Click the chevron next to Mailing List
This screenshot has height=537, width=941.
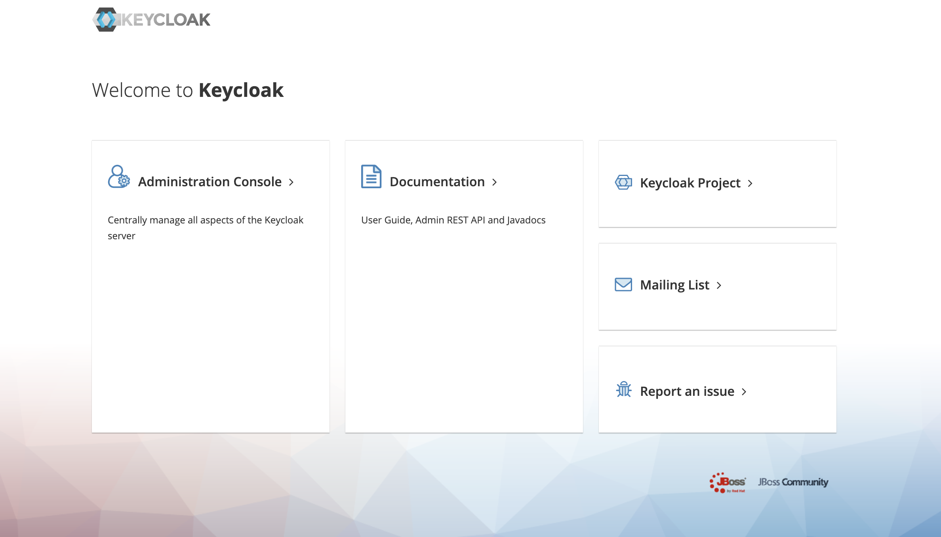pyautogui.click(x=719, y=286)
